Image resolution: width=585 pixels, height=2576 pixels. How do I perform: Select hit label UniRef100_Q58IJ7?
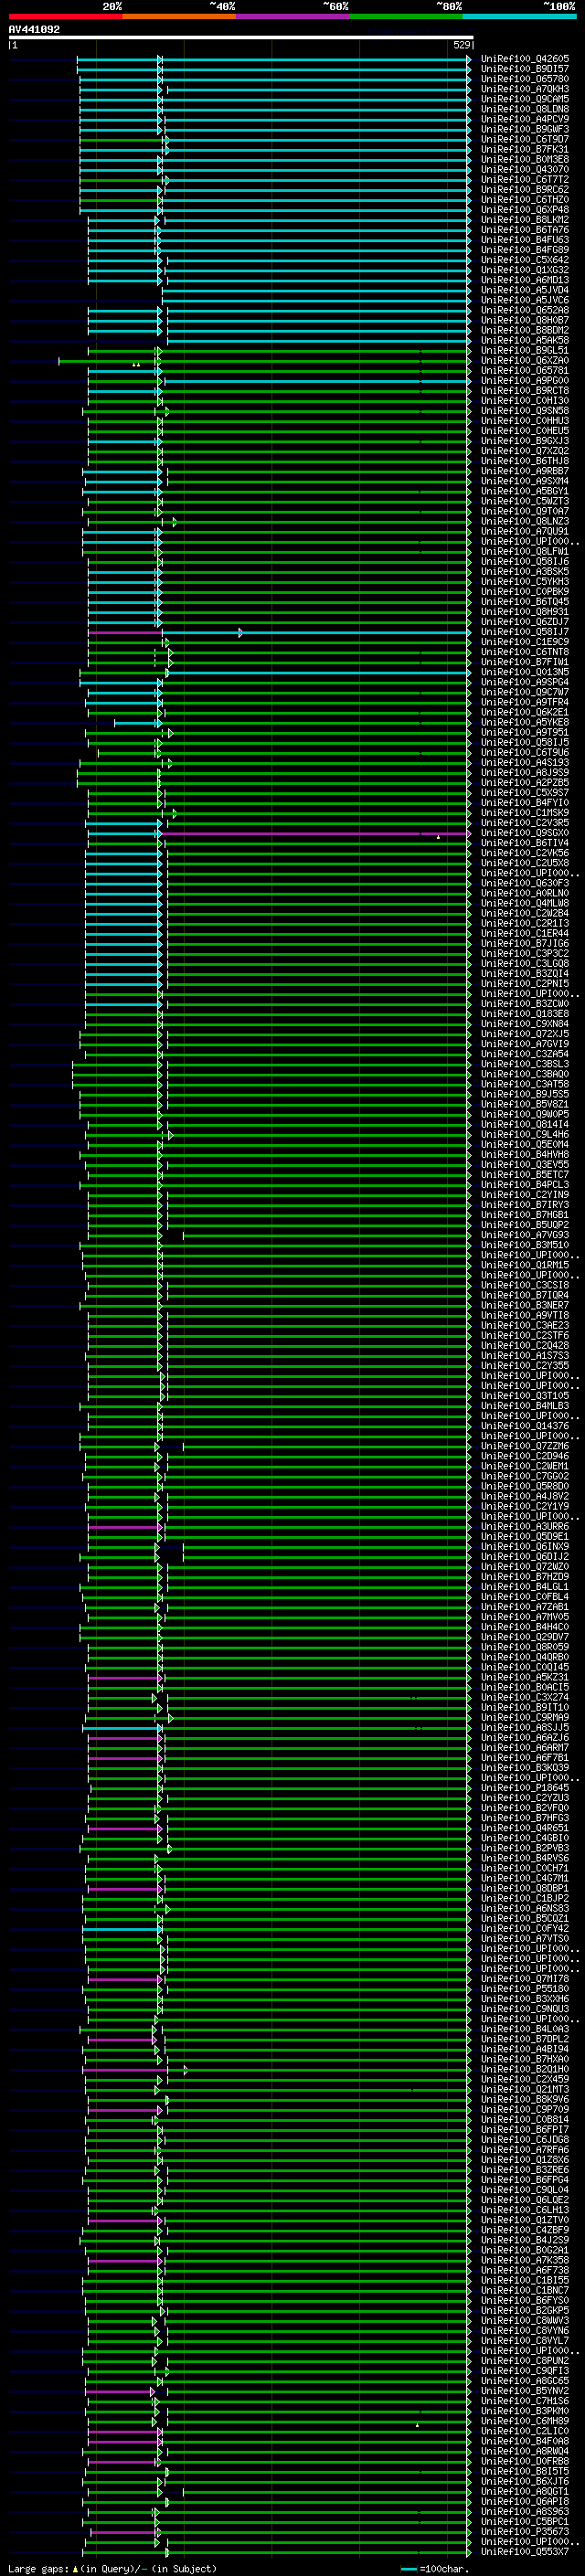click(525, 632)
